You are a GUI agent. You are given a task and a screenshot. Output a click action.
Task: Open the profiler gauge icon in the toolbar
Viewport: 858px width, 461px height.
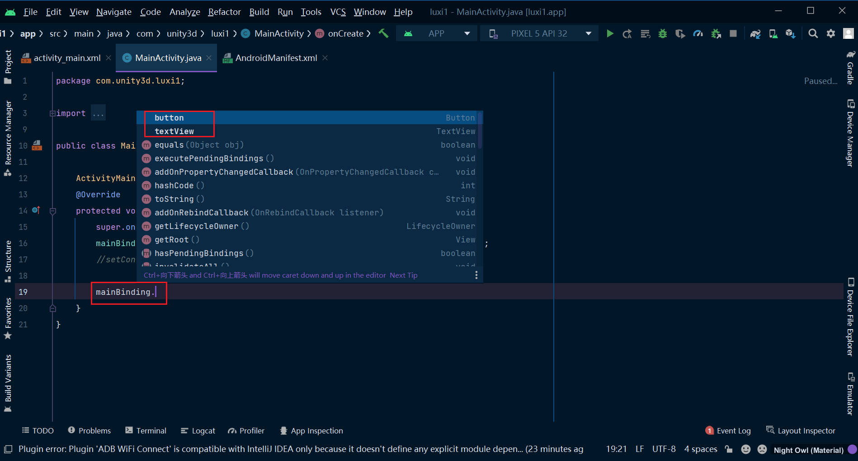[x=698, y=33]
